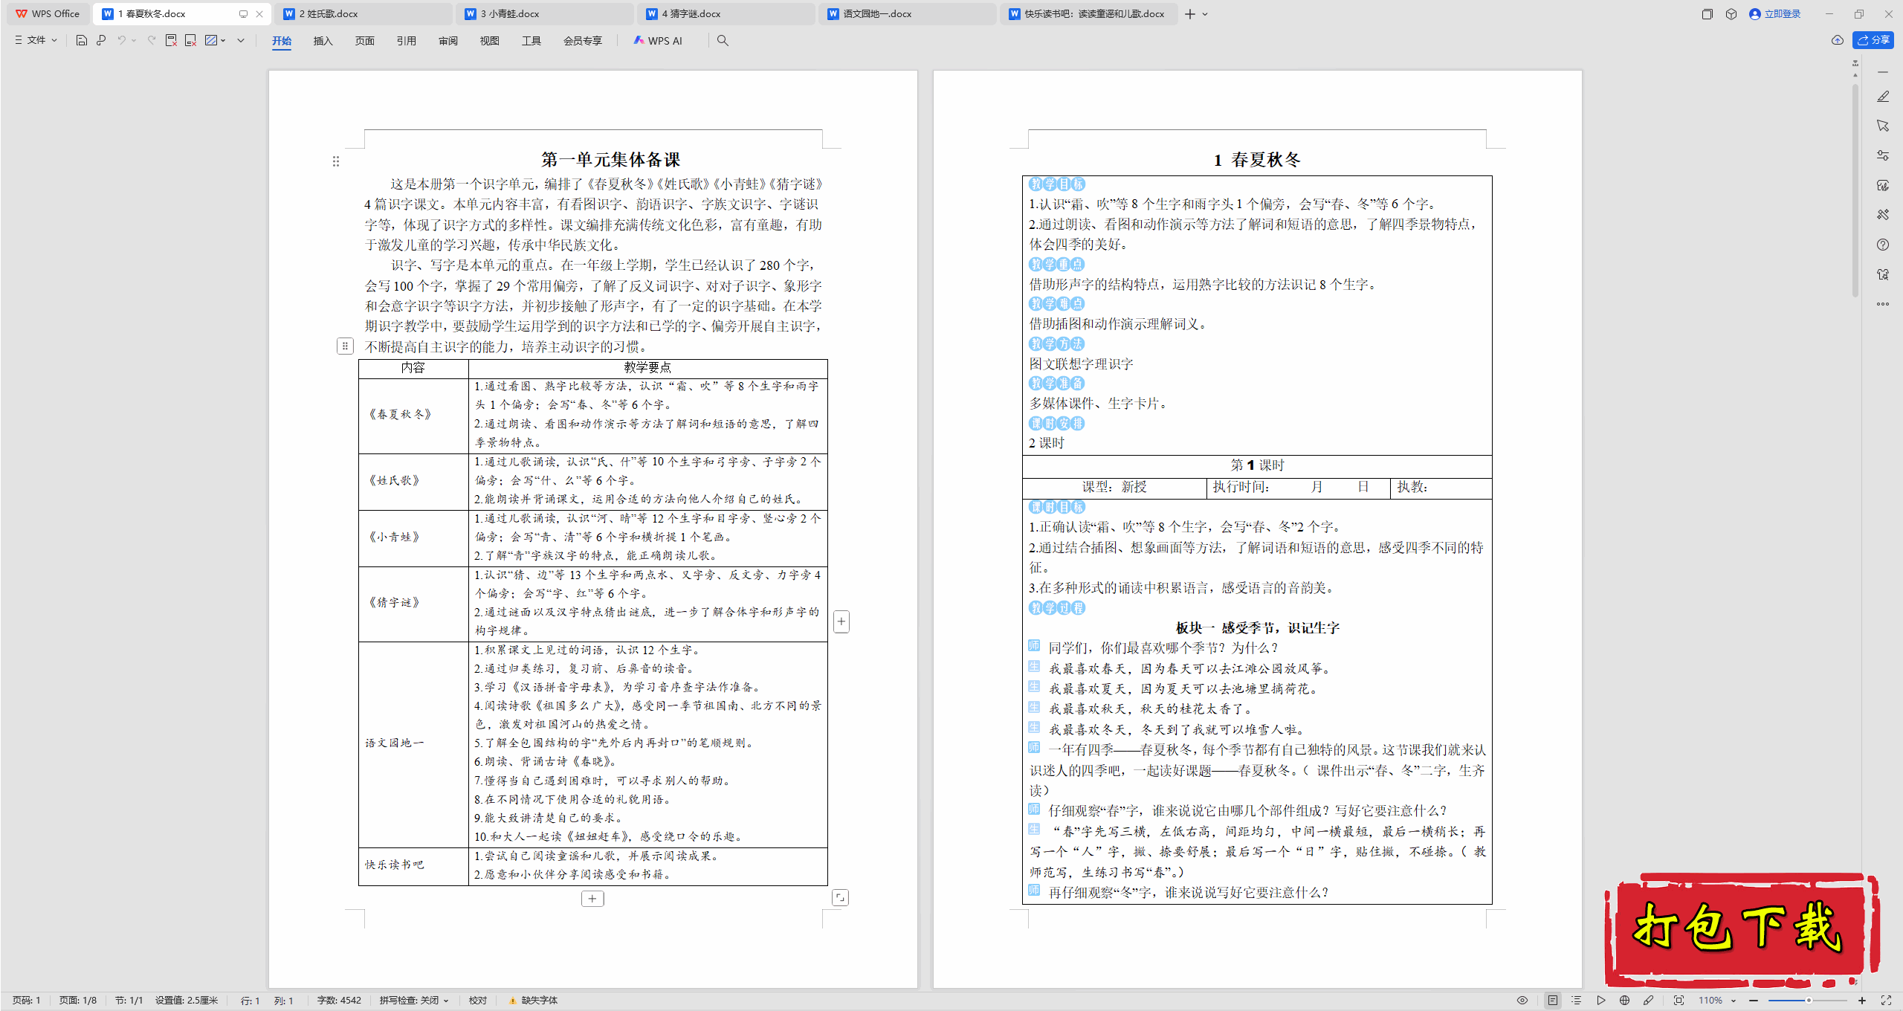The image size is (1903, 1011).
Task: Switch to the 4 猜字谜.docx tab
Action: pos(726,14)
